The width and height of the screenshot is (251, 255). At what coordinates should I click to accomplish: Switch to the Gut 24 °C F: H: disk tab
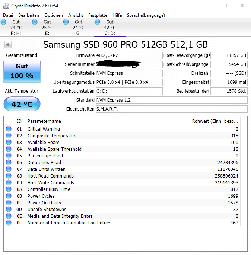(16, 28)
